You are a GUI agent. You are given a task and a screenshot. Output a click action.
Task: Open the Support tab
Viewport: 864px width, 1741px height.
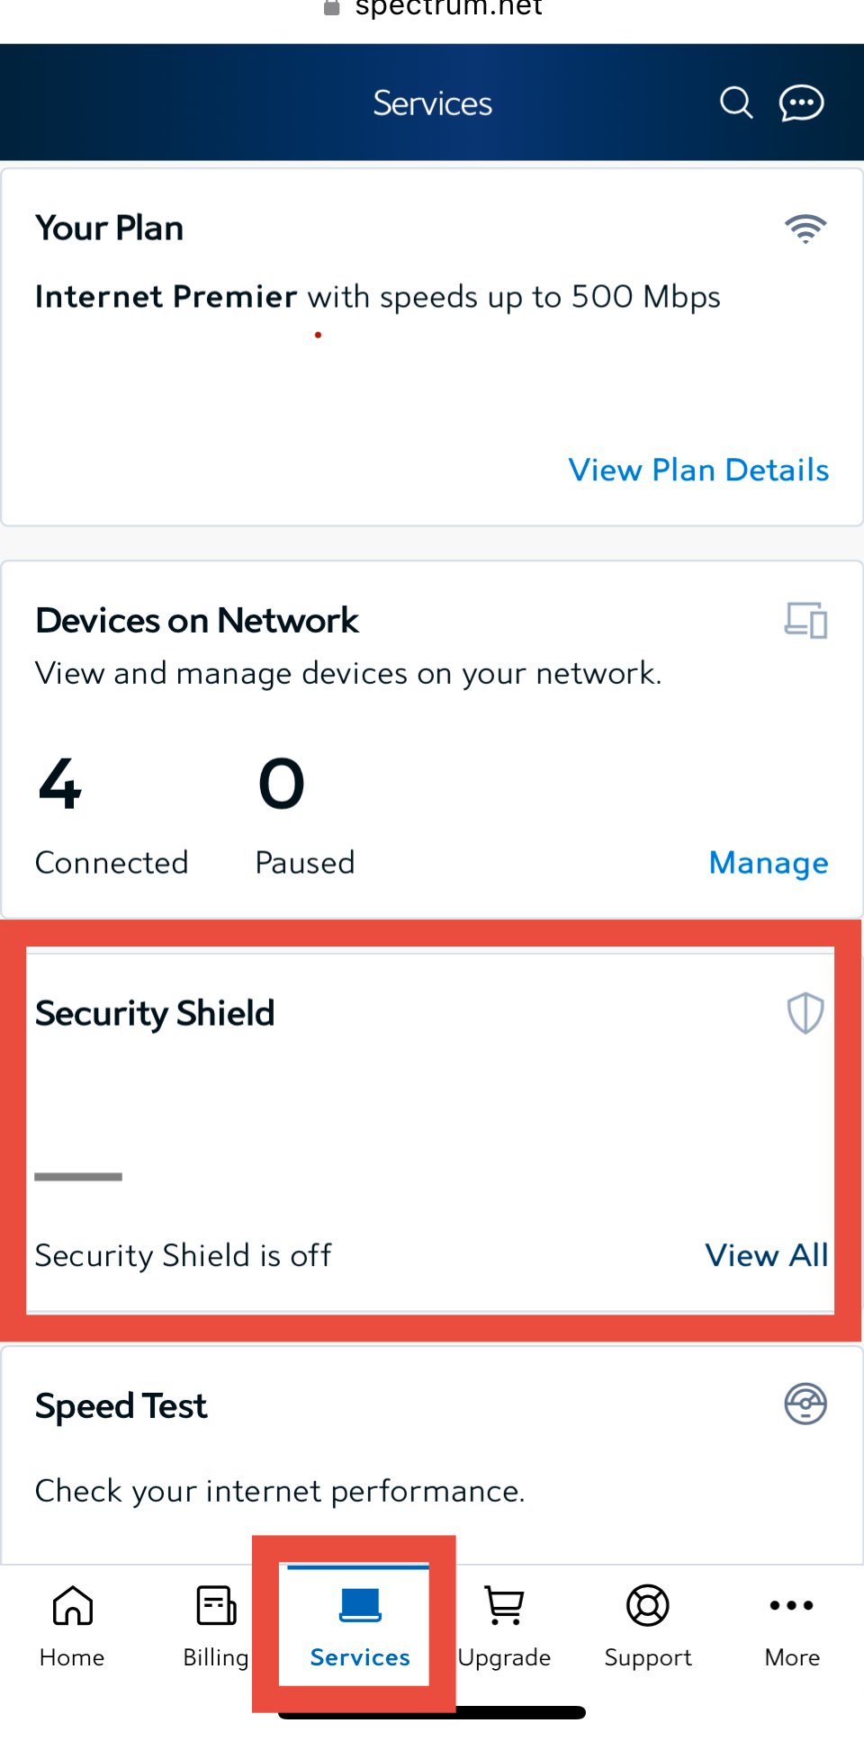click(648, 1625)
